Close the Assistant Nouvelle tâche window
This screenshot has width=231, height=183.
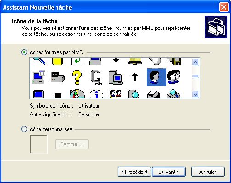(224, 7)
